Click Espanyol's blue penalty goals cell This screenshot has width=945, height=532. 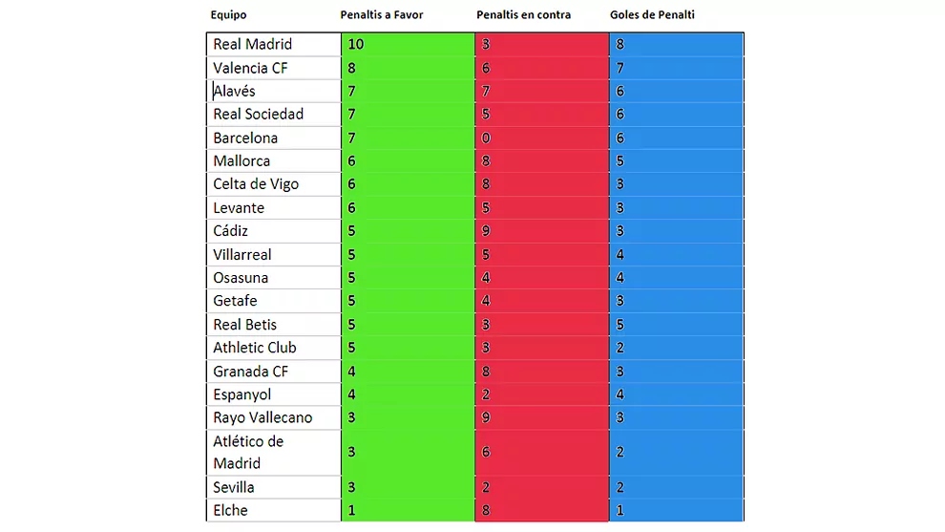(x=676, y=394)
